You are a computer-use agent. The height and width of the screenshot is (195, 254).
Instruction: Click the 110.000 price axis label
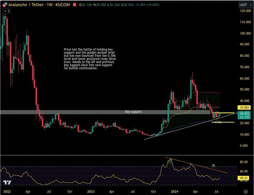coord(245,22)
